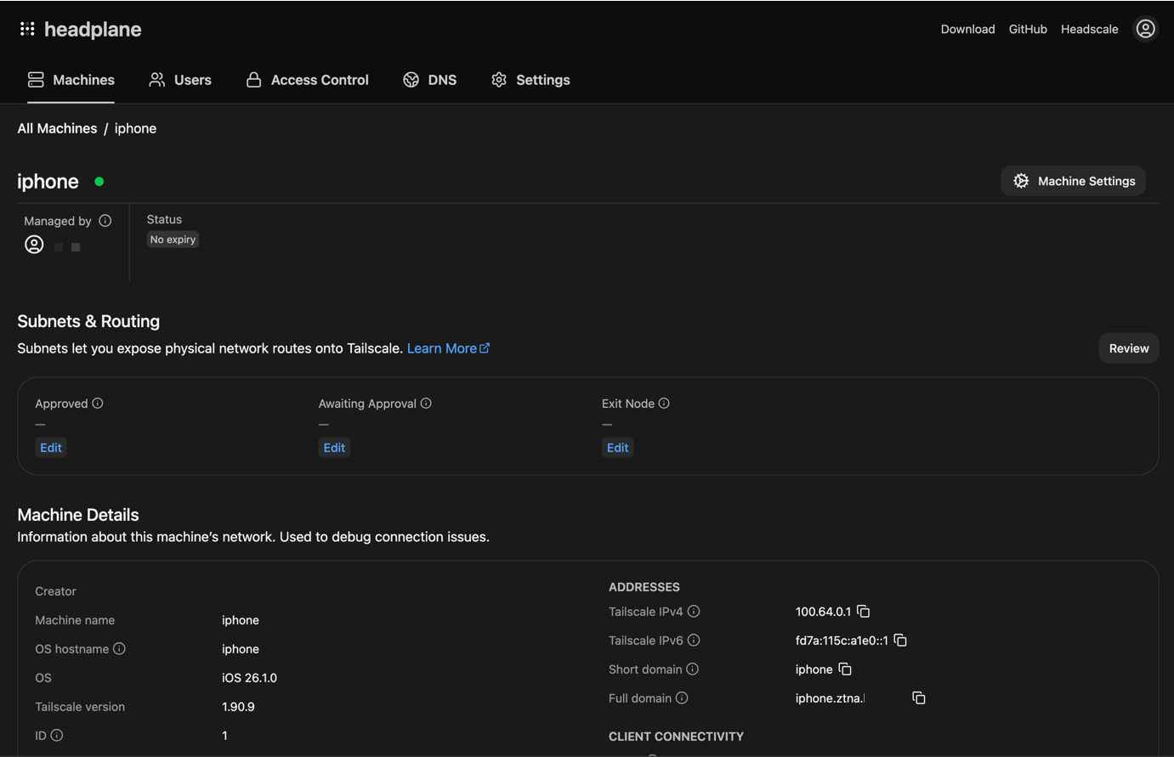The image size is (1174, 757).
Task: Click info icon next to Exit Node
Action: (664, 404)
